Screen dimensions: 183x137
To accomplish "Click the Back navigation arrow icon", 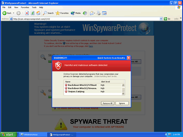I will (5, 13).
